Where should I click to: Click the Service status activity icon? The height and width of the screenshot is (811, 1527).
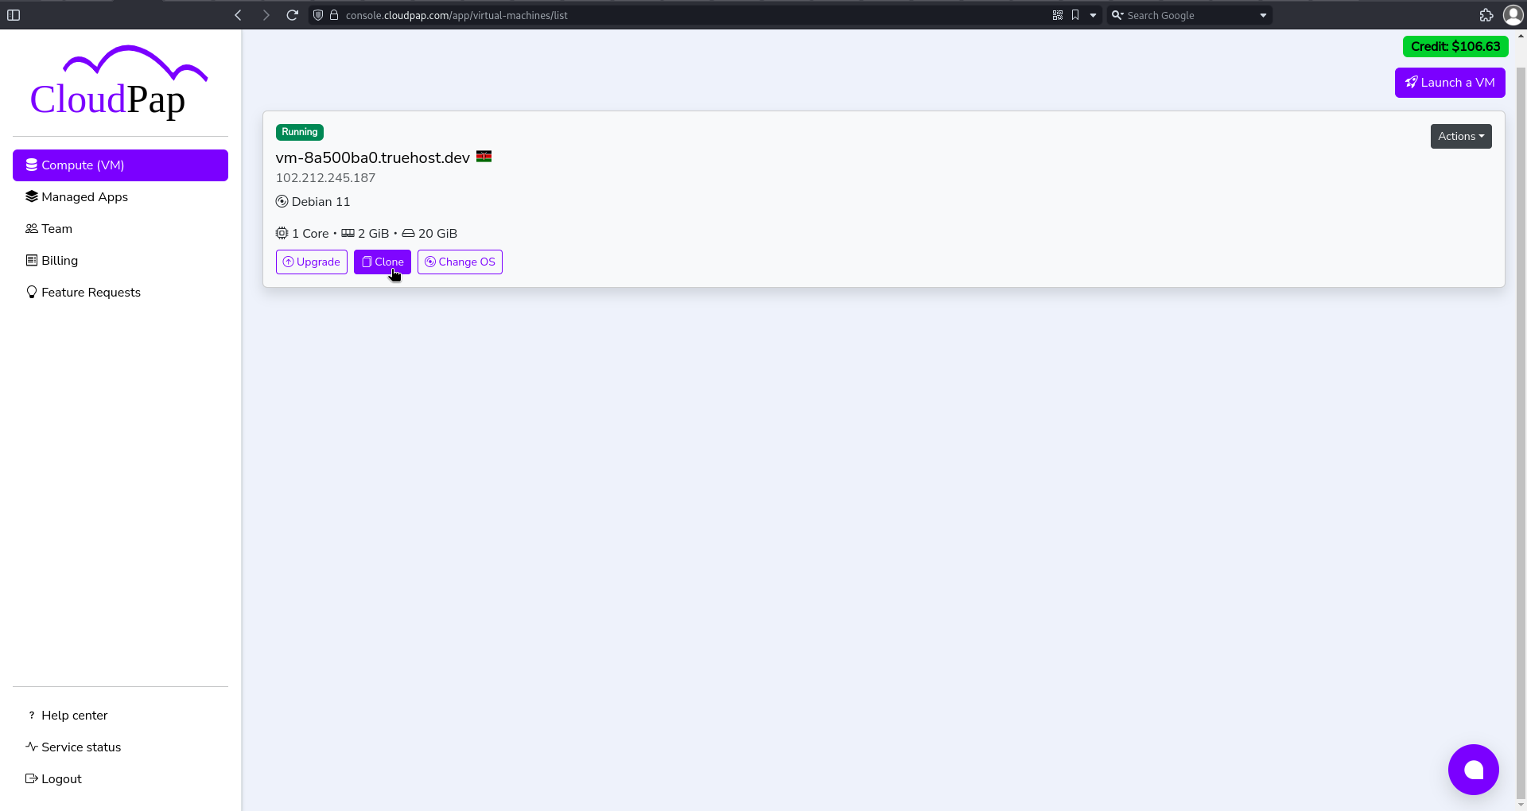31,747
